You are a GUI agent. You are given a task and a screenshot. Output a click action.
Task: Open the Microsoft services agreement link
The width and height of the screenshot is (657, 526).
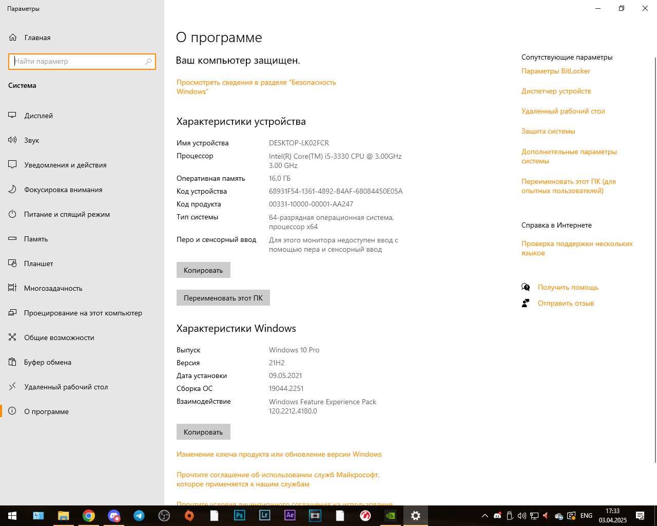click(x=278, y=479)
